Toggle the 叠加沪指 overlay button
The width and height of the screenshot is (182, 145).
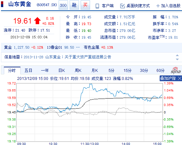(168, 78)
